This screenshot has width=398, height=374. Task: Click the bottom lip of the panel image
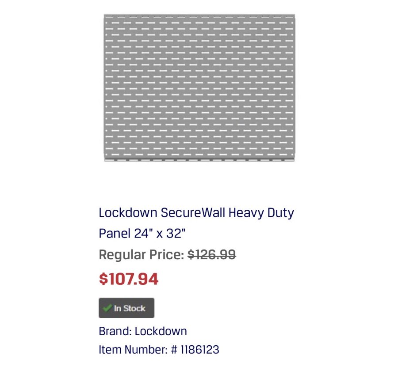199,159
